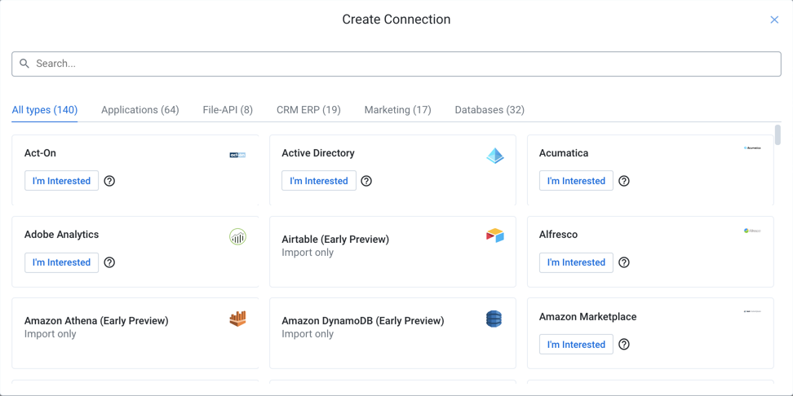Click the connector list scrollbar thumb

pyautogui.click(x=777, y=135)
